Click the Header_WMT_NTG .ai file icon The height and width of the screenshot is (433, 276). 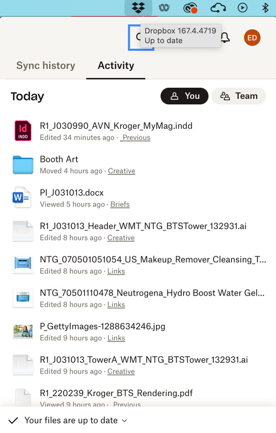(23, 232)
